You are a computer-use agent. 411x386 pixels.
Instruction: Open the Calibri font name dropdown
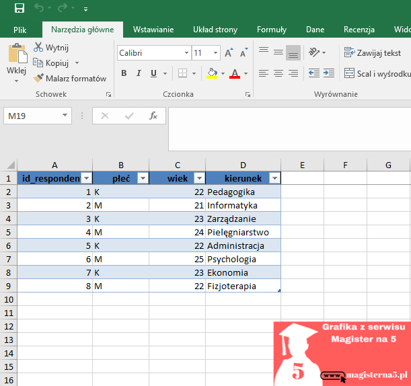pos(186,52)
